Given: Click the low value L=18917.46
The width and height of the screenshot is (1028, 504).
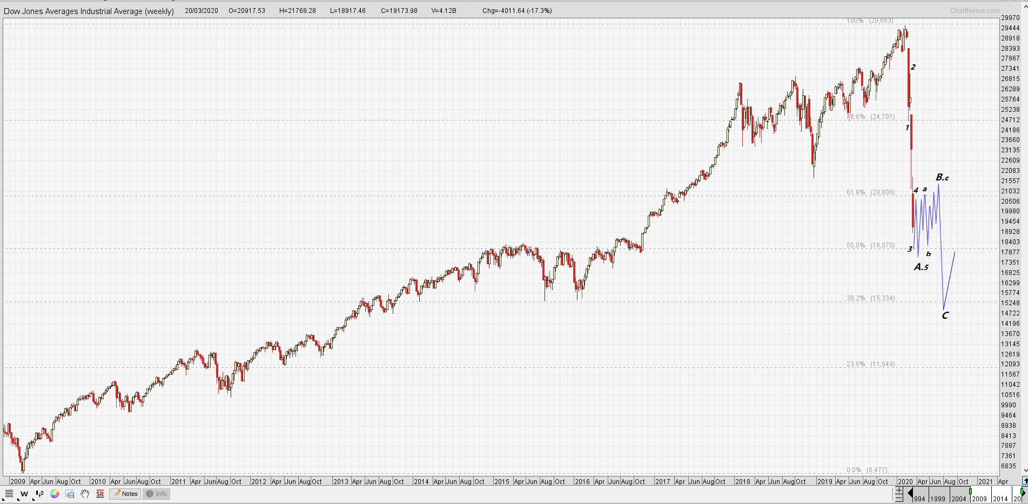Looking at the screenshot, I should (x=347, y=11).
